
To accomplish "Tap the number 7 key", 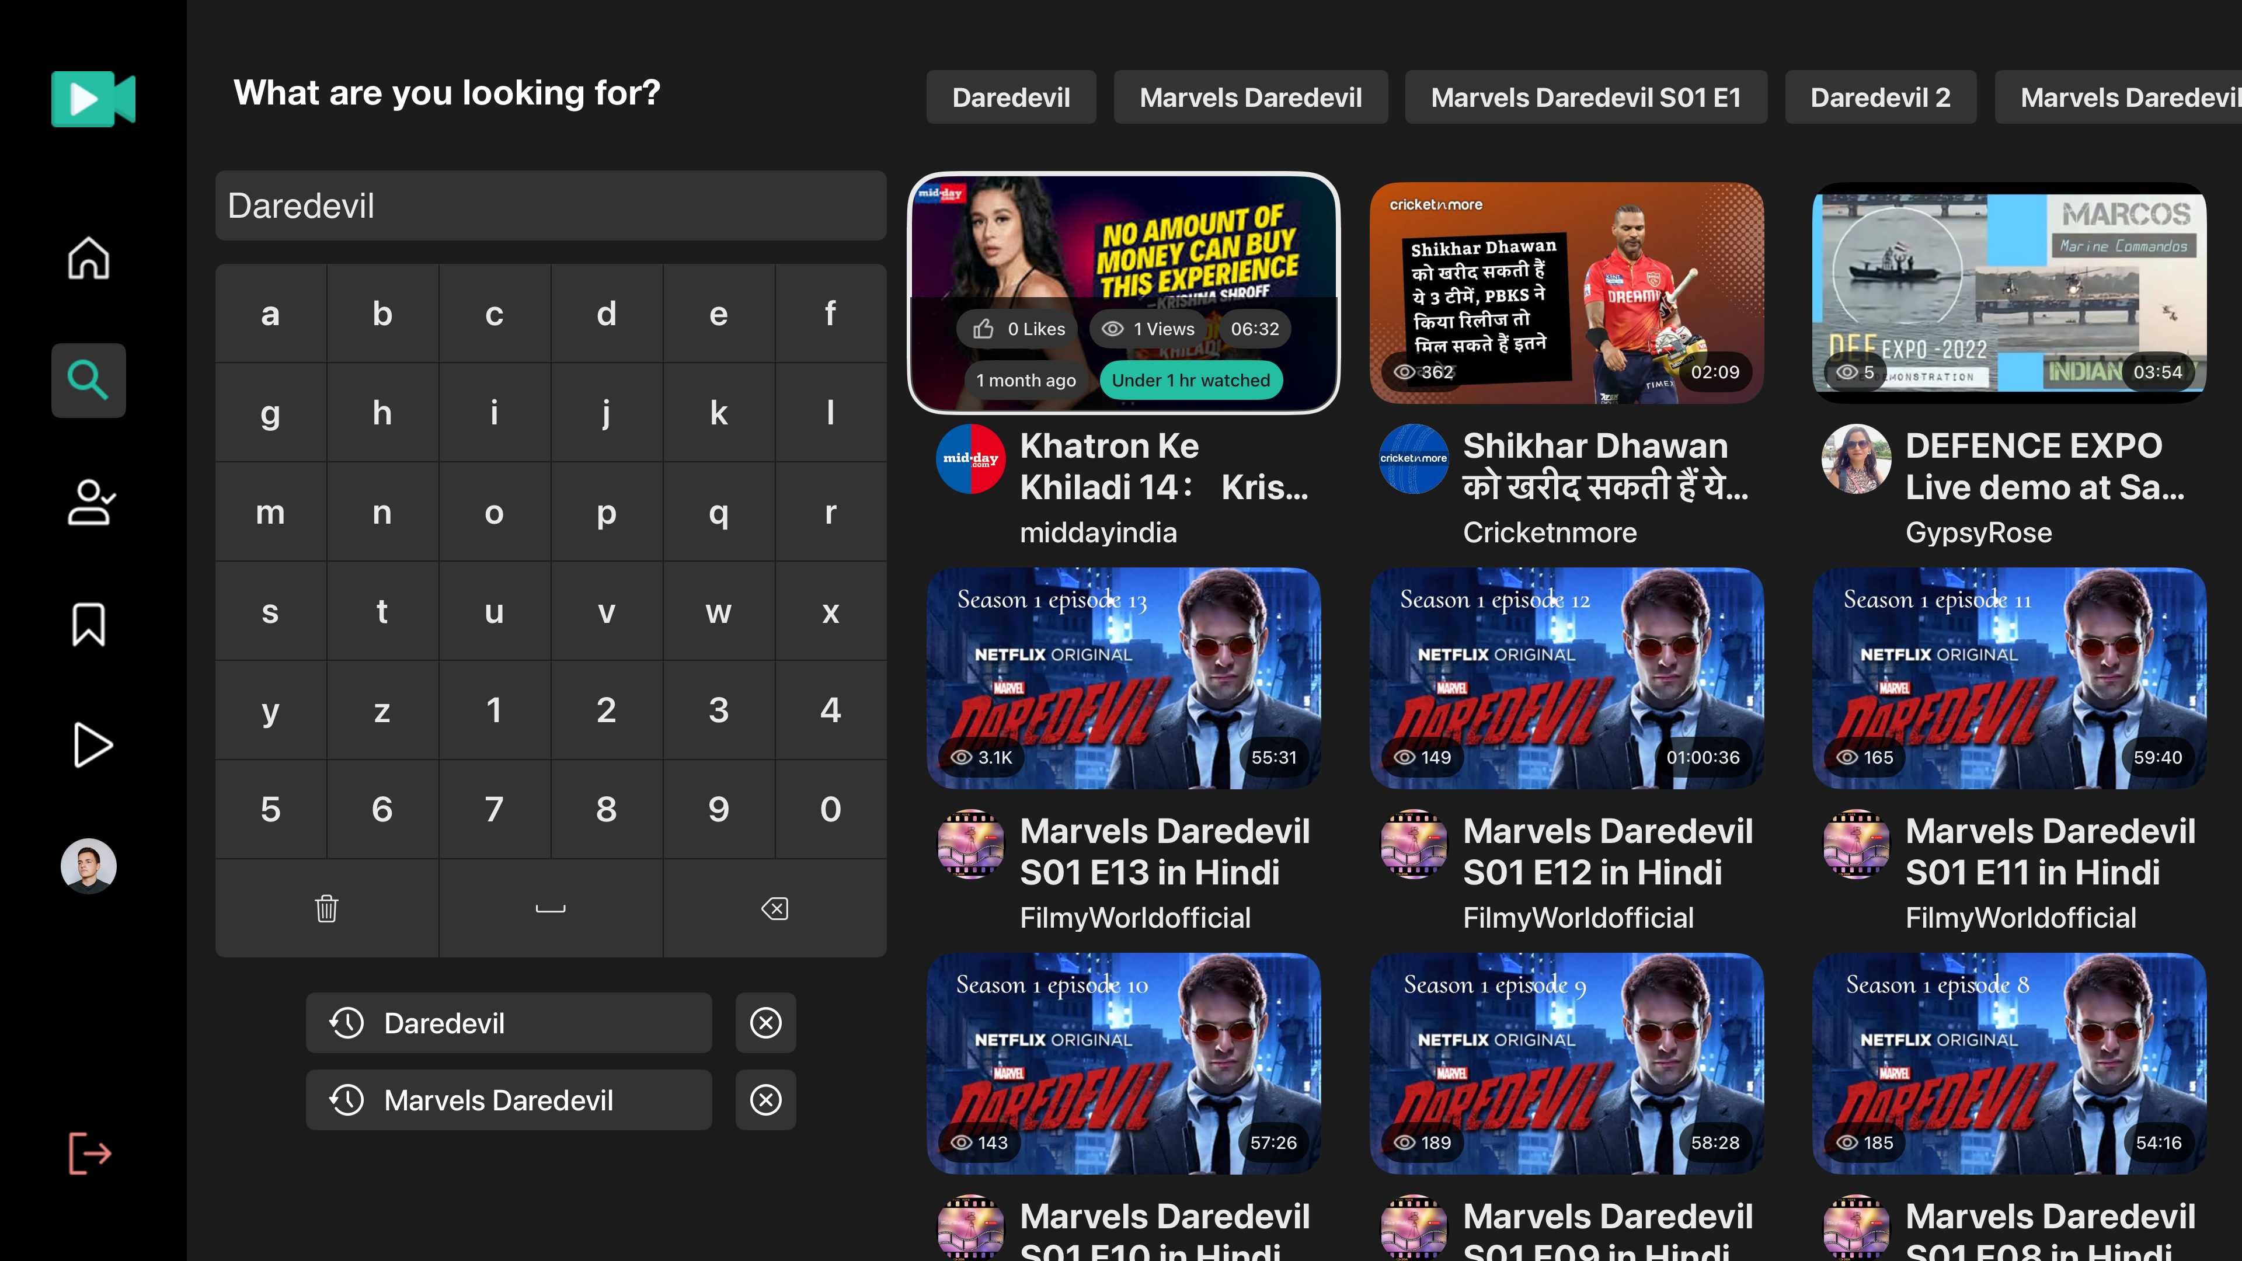I will tap(495, 809).
